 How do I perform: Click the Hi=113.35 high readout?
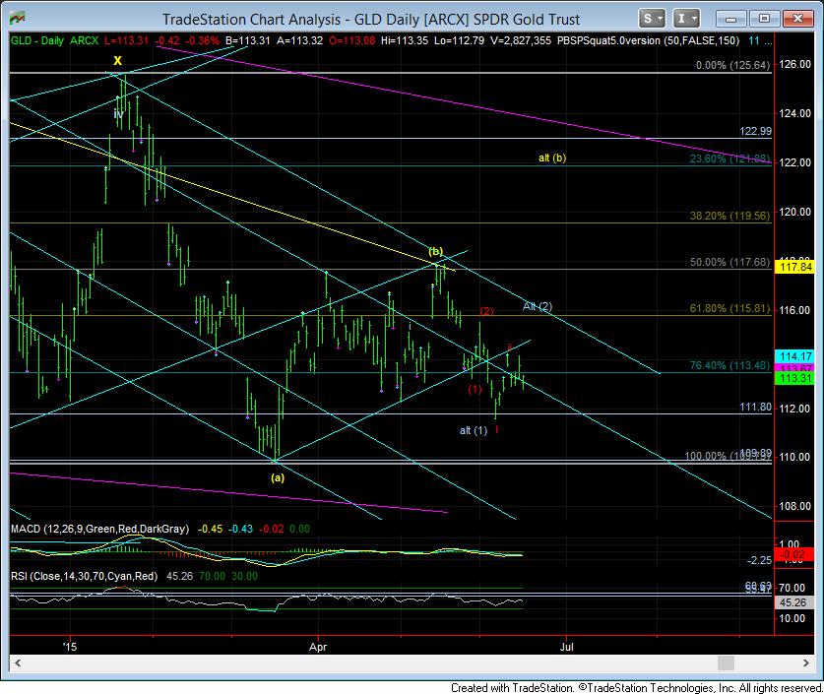click(x=404, y=40)
